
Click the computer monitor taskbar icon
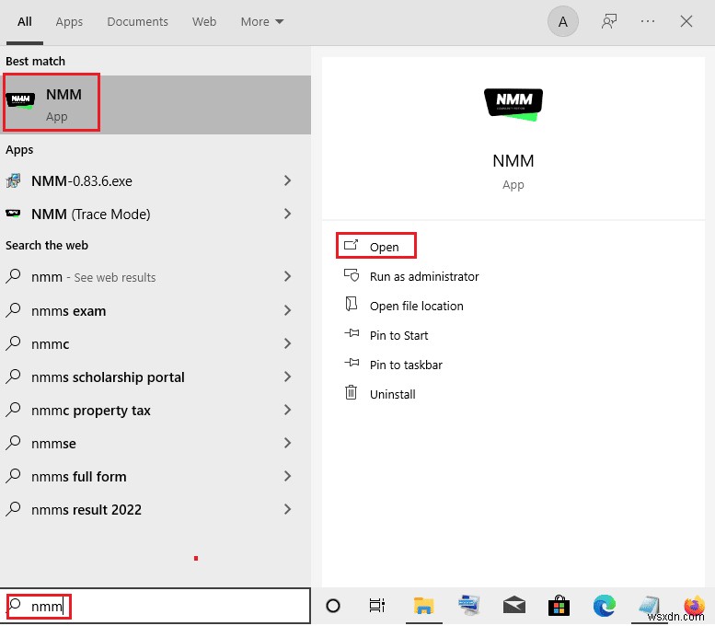tap(468, 606)
